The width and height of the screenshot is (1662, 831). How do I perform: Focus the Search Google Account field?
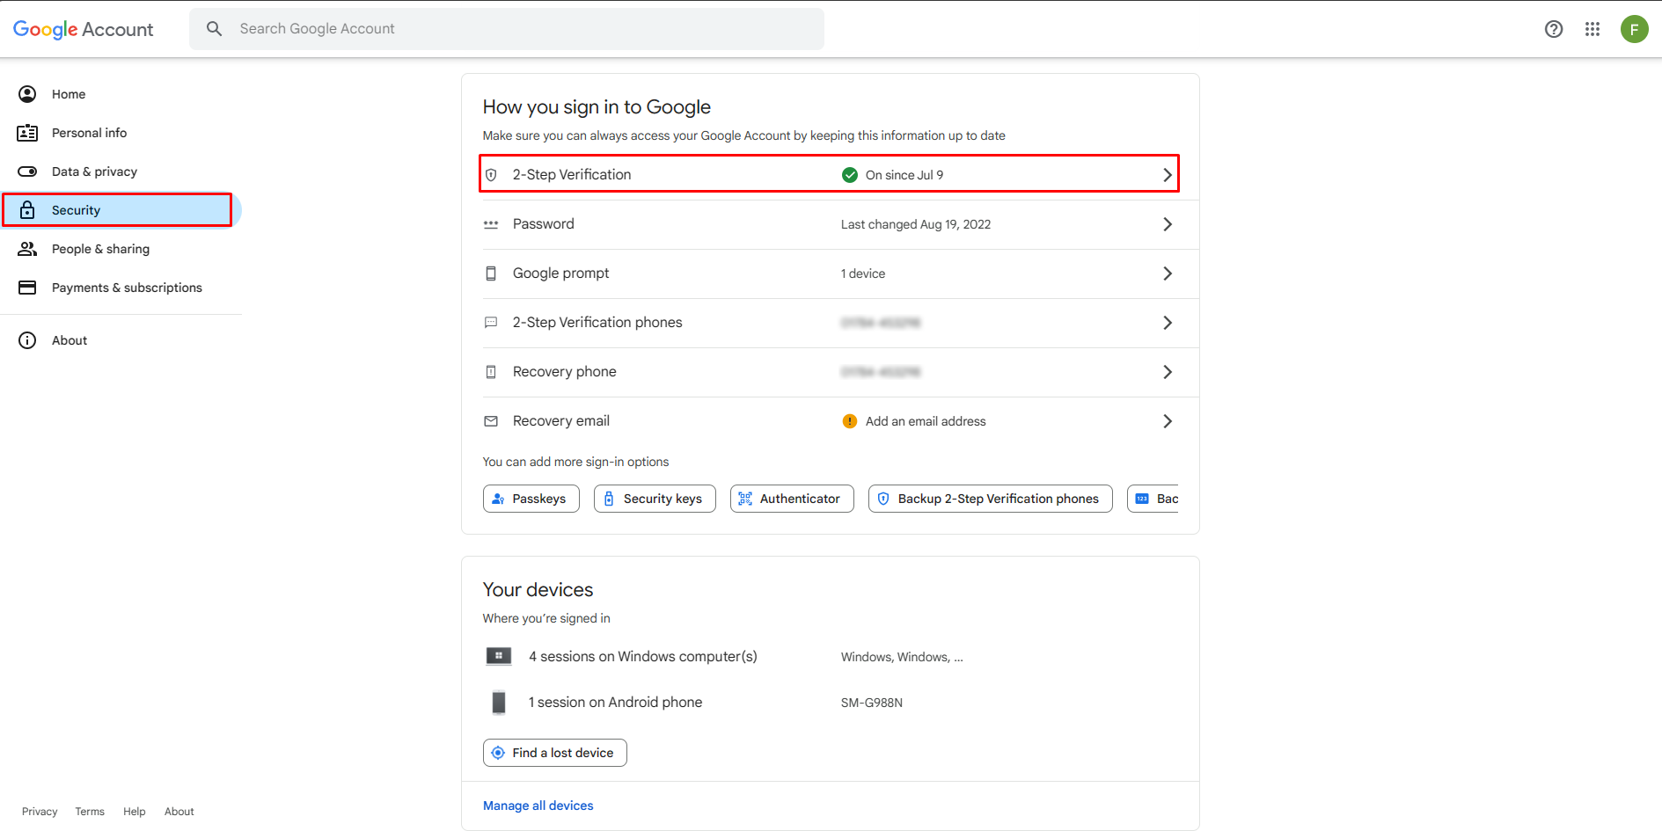pos(507,29)
